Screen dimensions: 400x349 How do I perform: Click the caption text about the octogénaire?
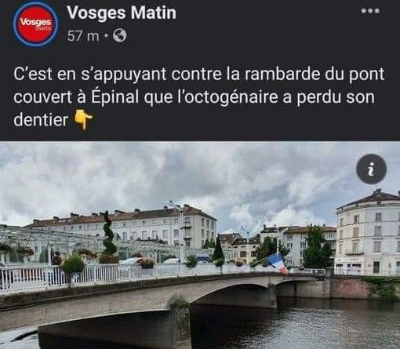(198, 97)
